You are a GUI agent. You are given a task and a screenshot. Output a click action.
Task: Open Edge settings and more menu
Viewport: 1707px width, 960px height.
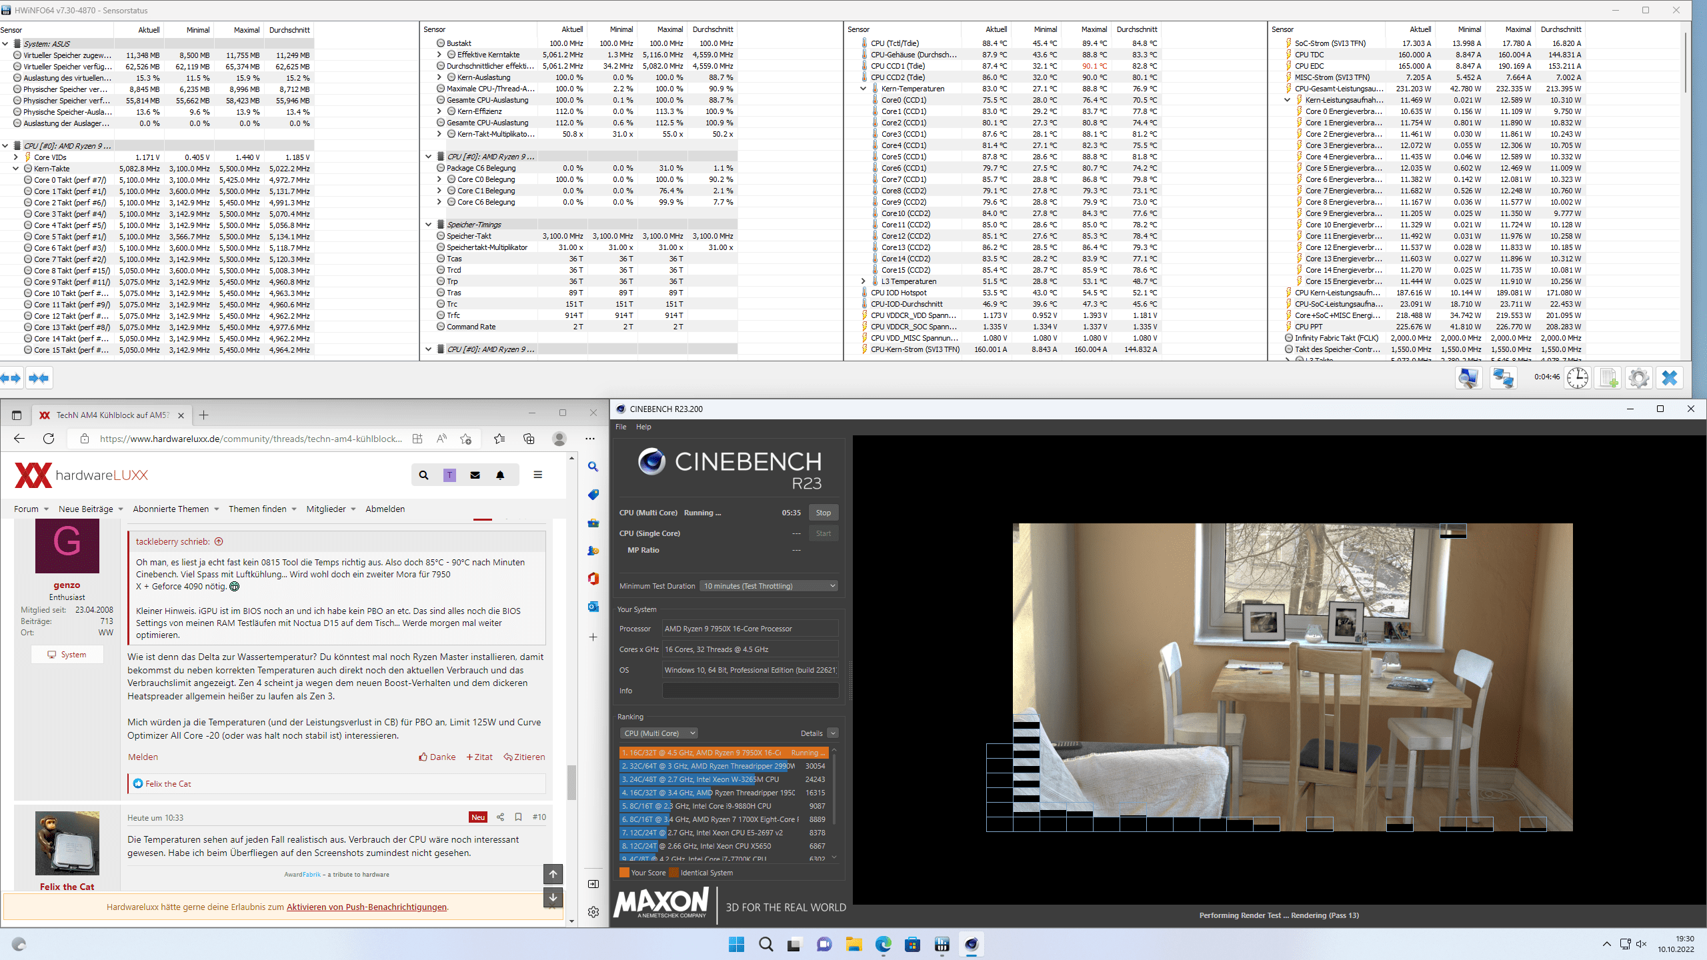pos(590,439)
